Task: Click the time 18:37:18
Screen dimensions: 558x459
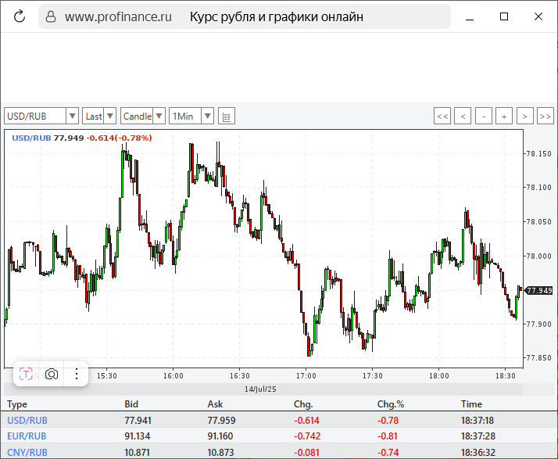Action: pyautogui.click(x=478, y=420)
